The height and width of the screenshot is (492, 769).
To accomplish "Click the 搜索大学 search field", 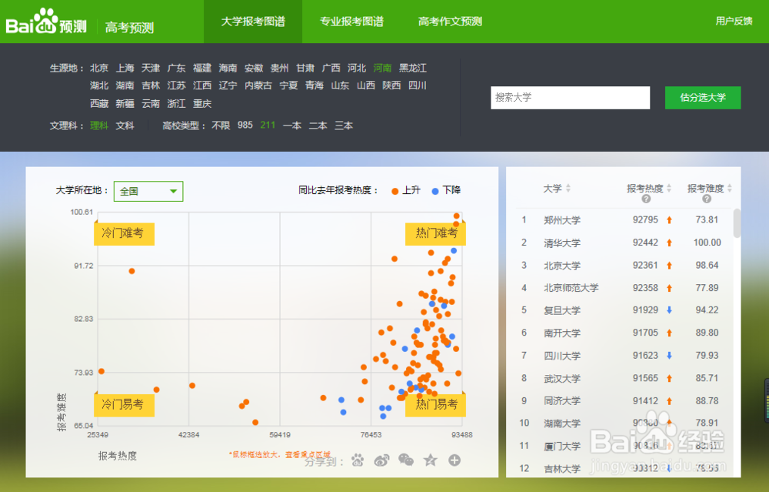I will (570, 98).
